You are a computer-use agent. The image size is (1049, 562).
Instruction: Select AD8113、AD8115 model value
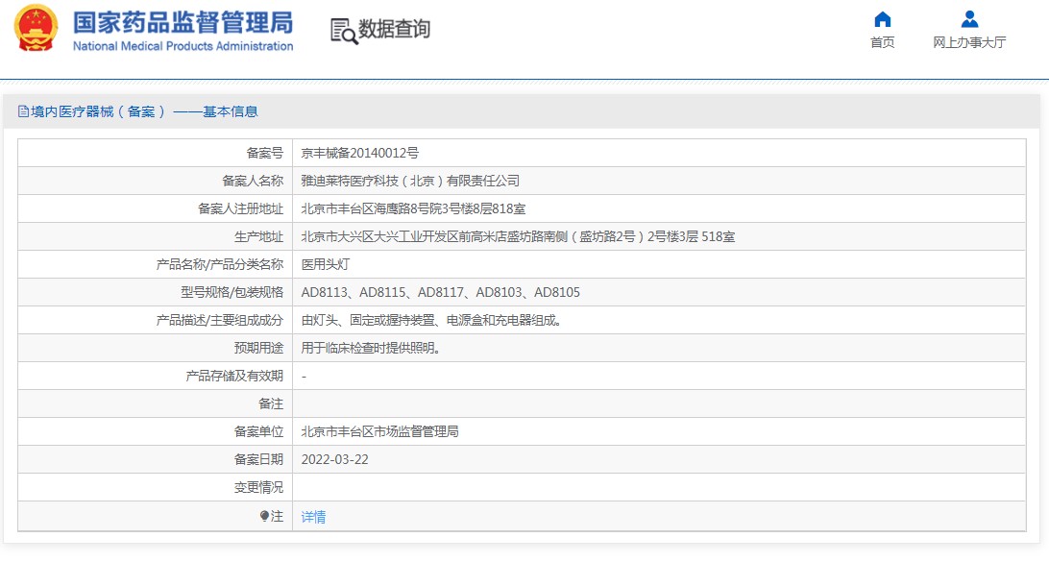click(x=440, y=292)
